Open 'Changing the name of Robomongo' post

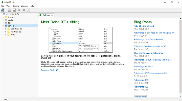tap(148, 53)
